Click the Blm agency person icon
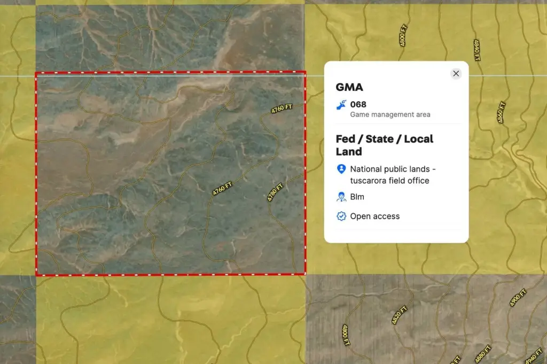This screenshot has height=364, width=547. click(341, 197)
